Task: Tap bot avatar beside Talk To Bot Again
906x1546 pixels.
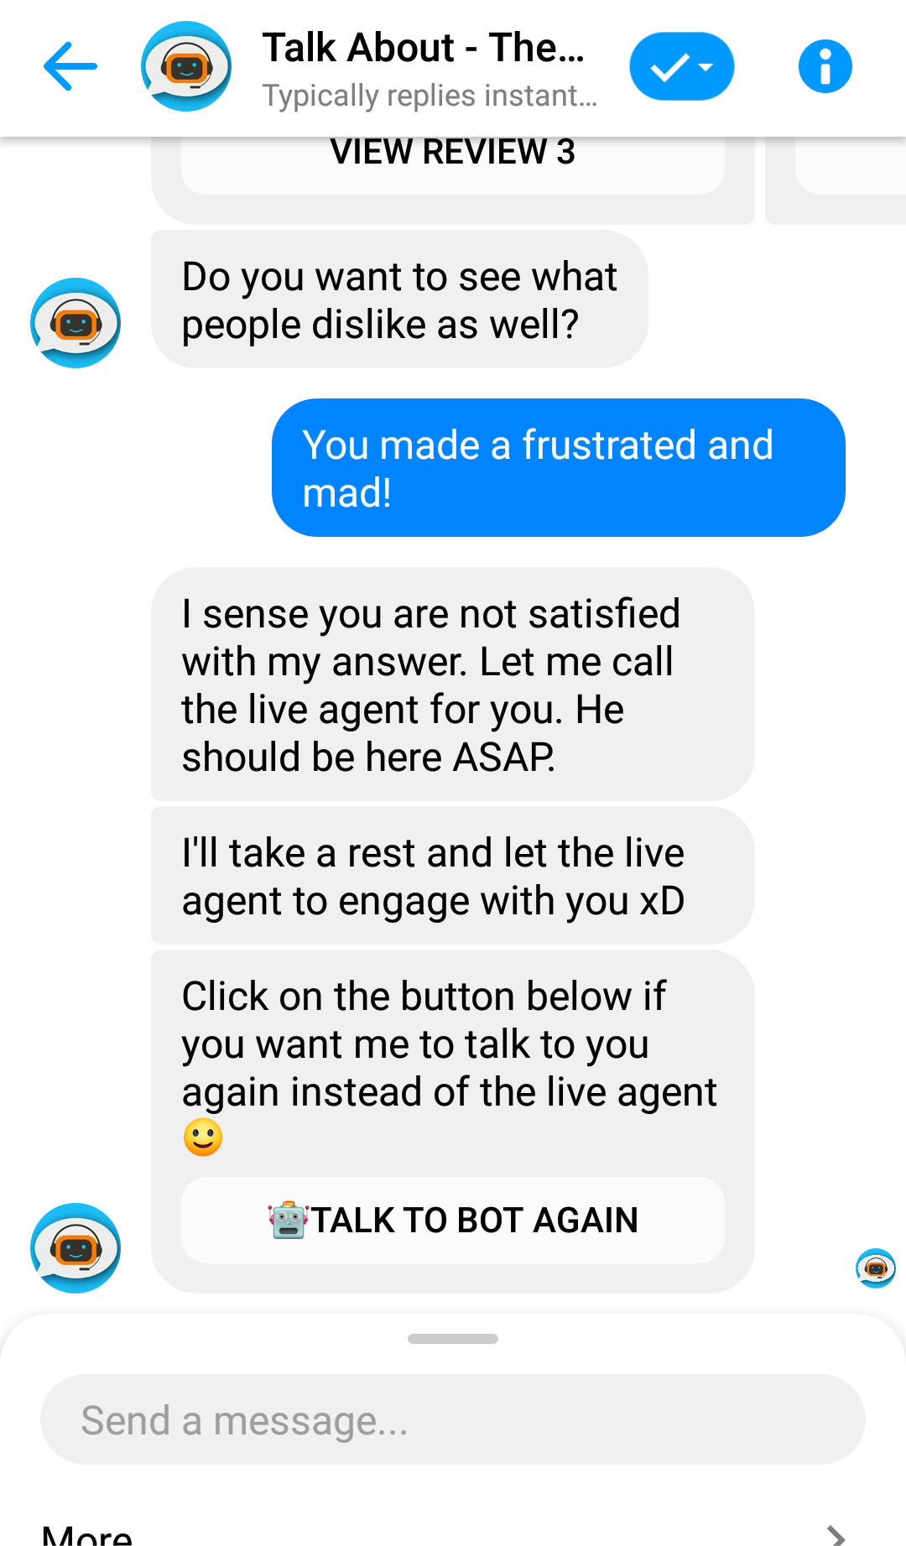Action: click(x=75, y=1248)
